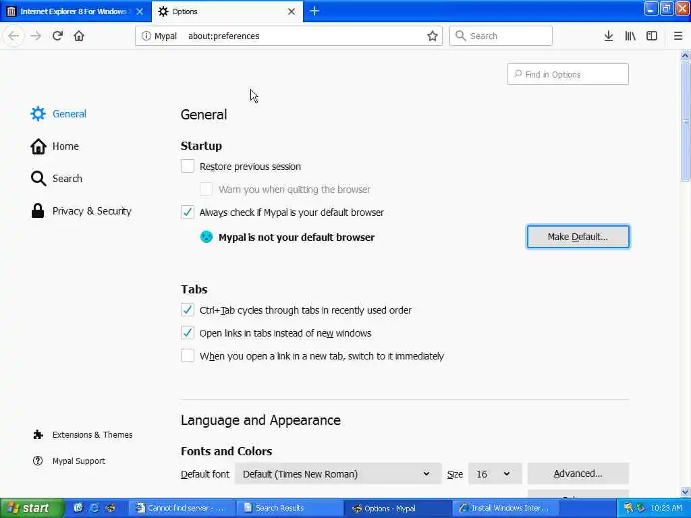Viewport: 691px width, 518px height.
Task: Open Privacy & Security settings
Action: [81, 211]
